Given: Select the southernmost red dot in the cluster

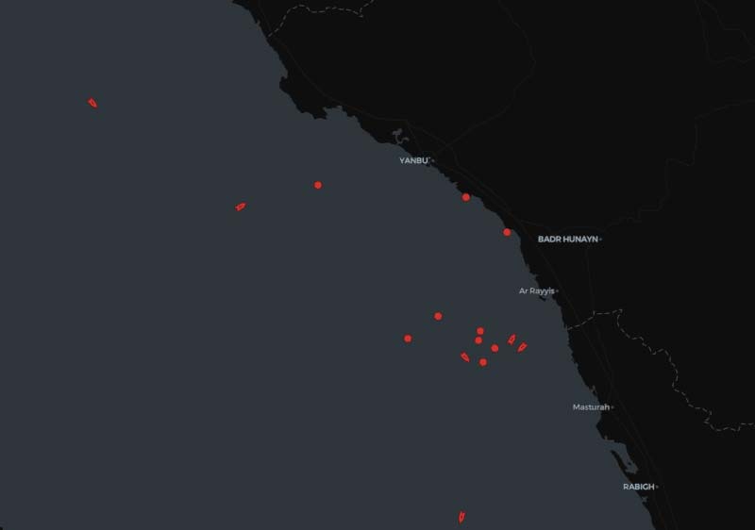Looking at the screenshot, I should coord(483,362).
